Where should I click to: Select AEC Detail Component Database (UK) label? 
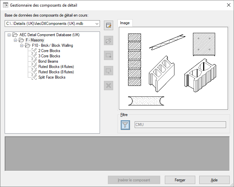49,35
